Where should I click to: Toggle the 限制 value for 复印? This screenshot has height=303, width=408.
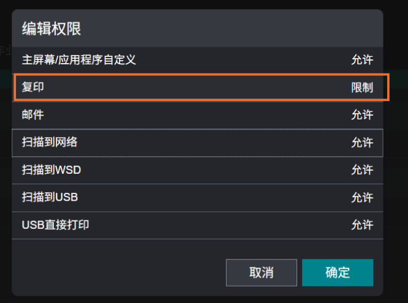coord(362,88)
